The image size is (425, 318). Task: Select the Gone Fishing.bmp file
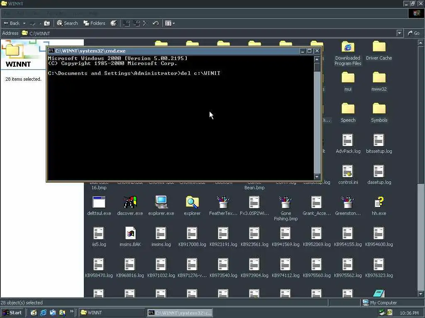point(286,209)
